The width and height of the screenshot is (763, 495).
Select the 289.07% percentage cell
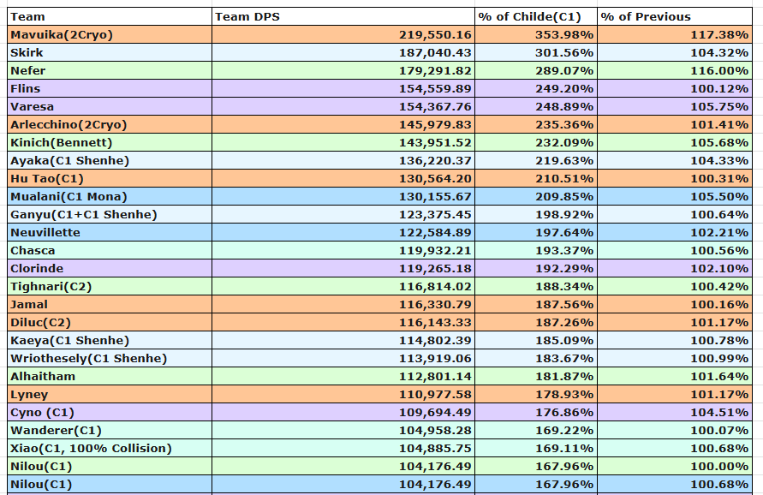(536, 70)
